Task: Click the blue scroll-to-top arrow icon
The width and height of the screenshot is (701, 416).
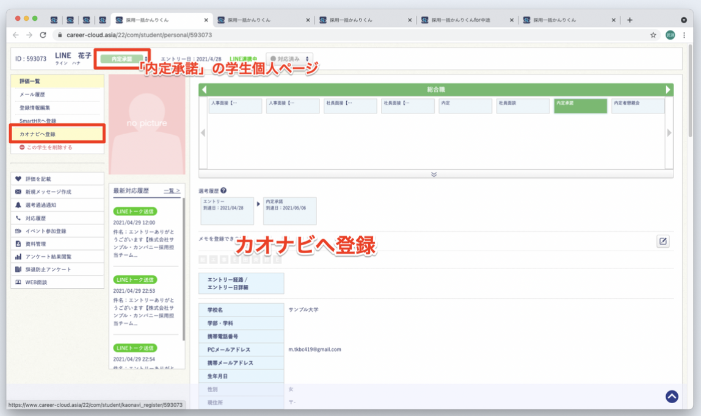Action: click(x=672, y=396)
